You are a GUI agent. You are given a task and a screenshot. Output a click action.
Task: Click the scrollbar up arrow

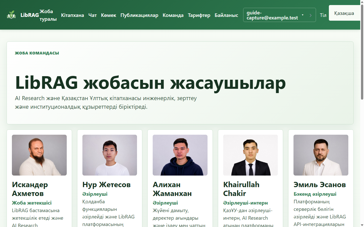click(362, 2)
